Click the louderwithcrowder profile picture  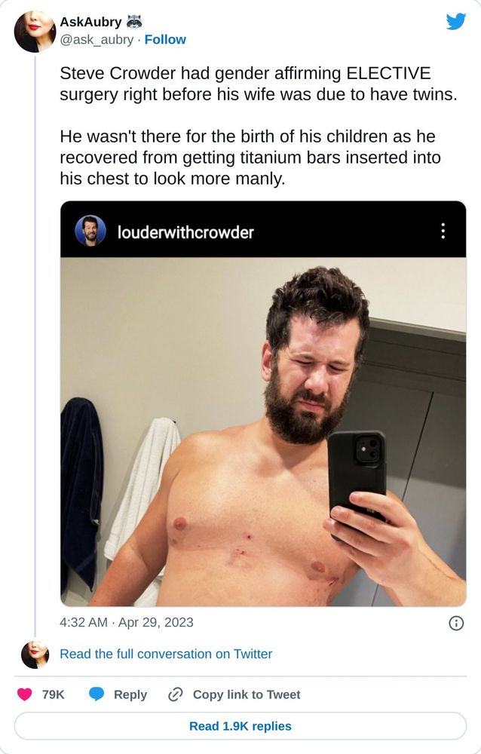point(90,231)
